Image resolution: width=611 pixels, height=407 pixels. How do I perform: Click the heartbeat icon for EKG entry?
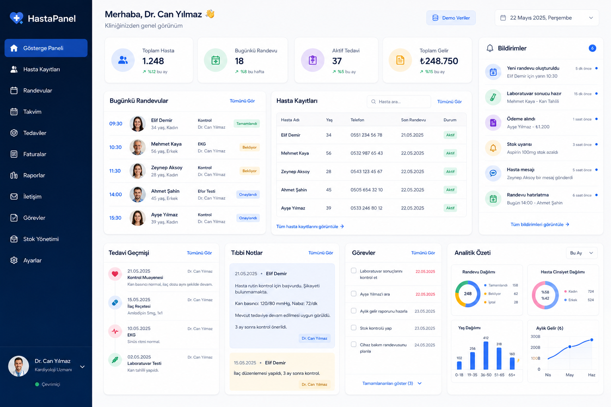(115, 331)
